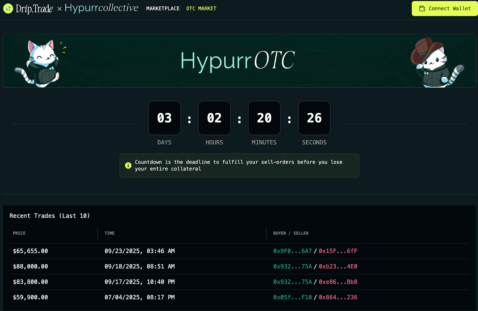Click the 09/23/2025, 03:46 AM time cell
478x311 pixels.
click(140, 251)
